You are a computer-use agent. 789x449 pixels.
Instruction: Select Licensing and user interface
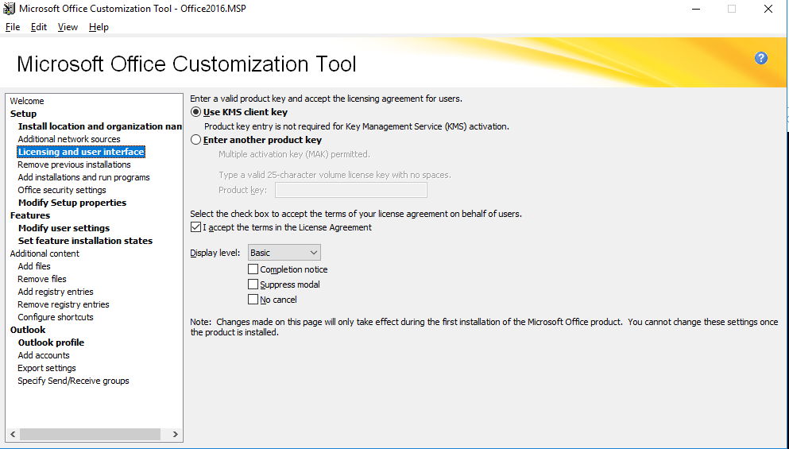click(x=81, y=152)
